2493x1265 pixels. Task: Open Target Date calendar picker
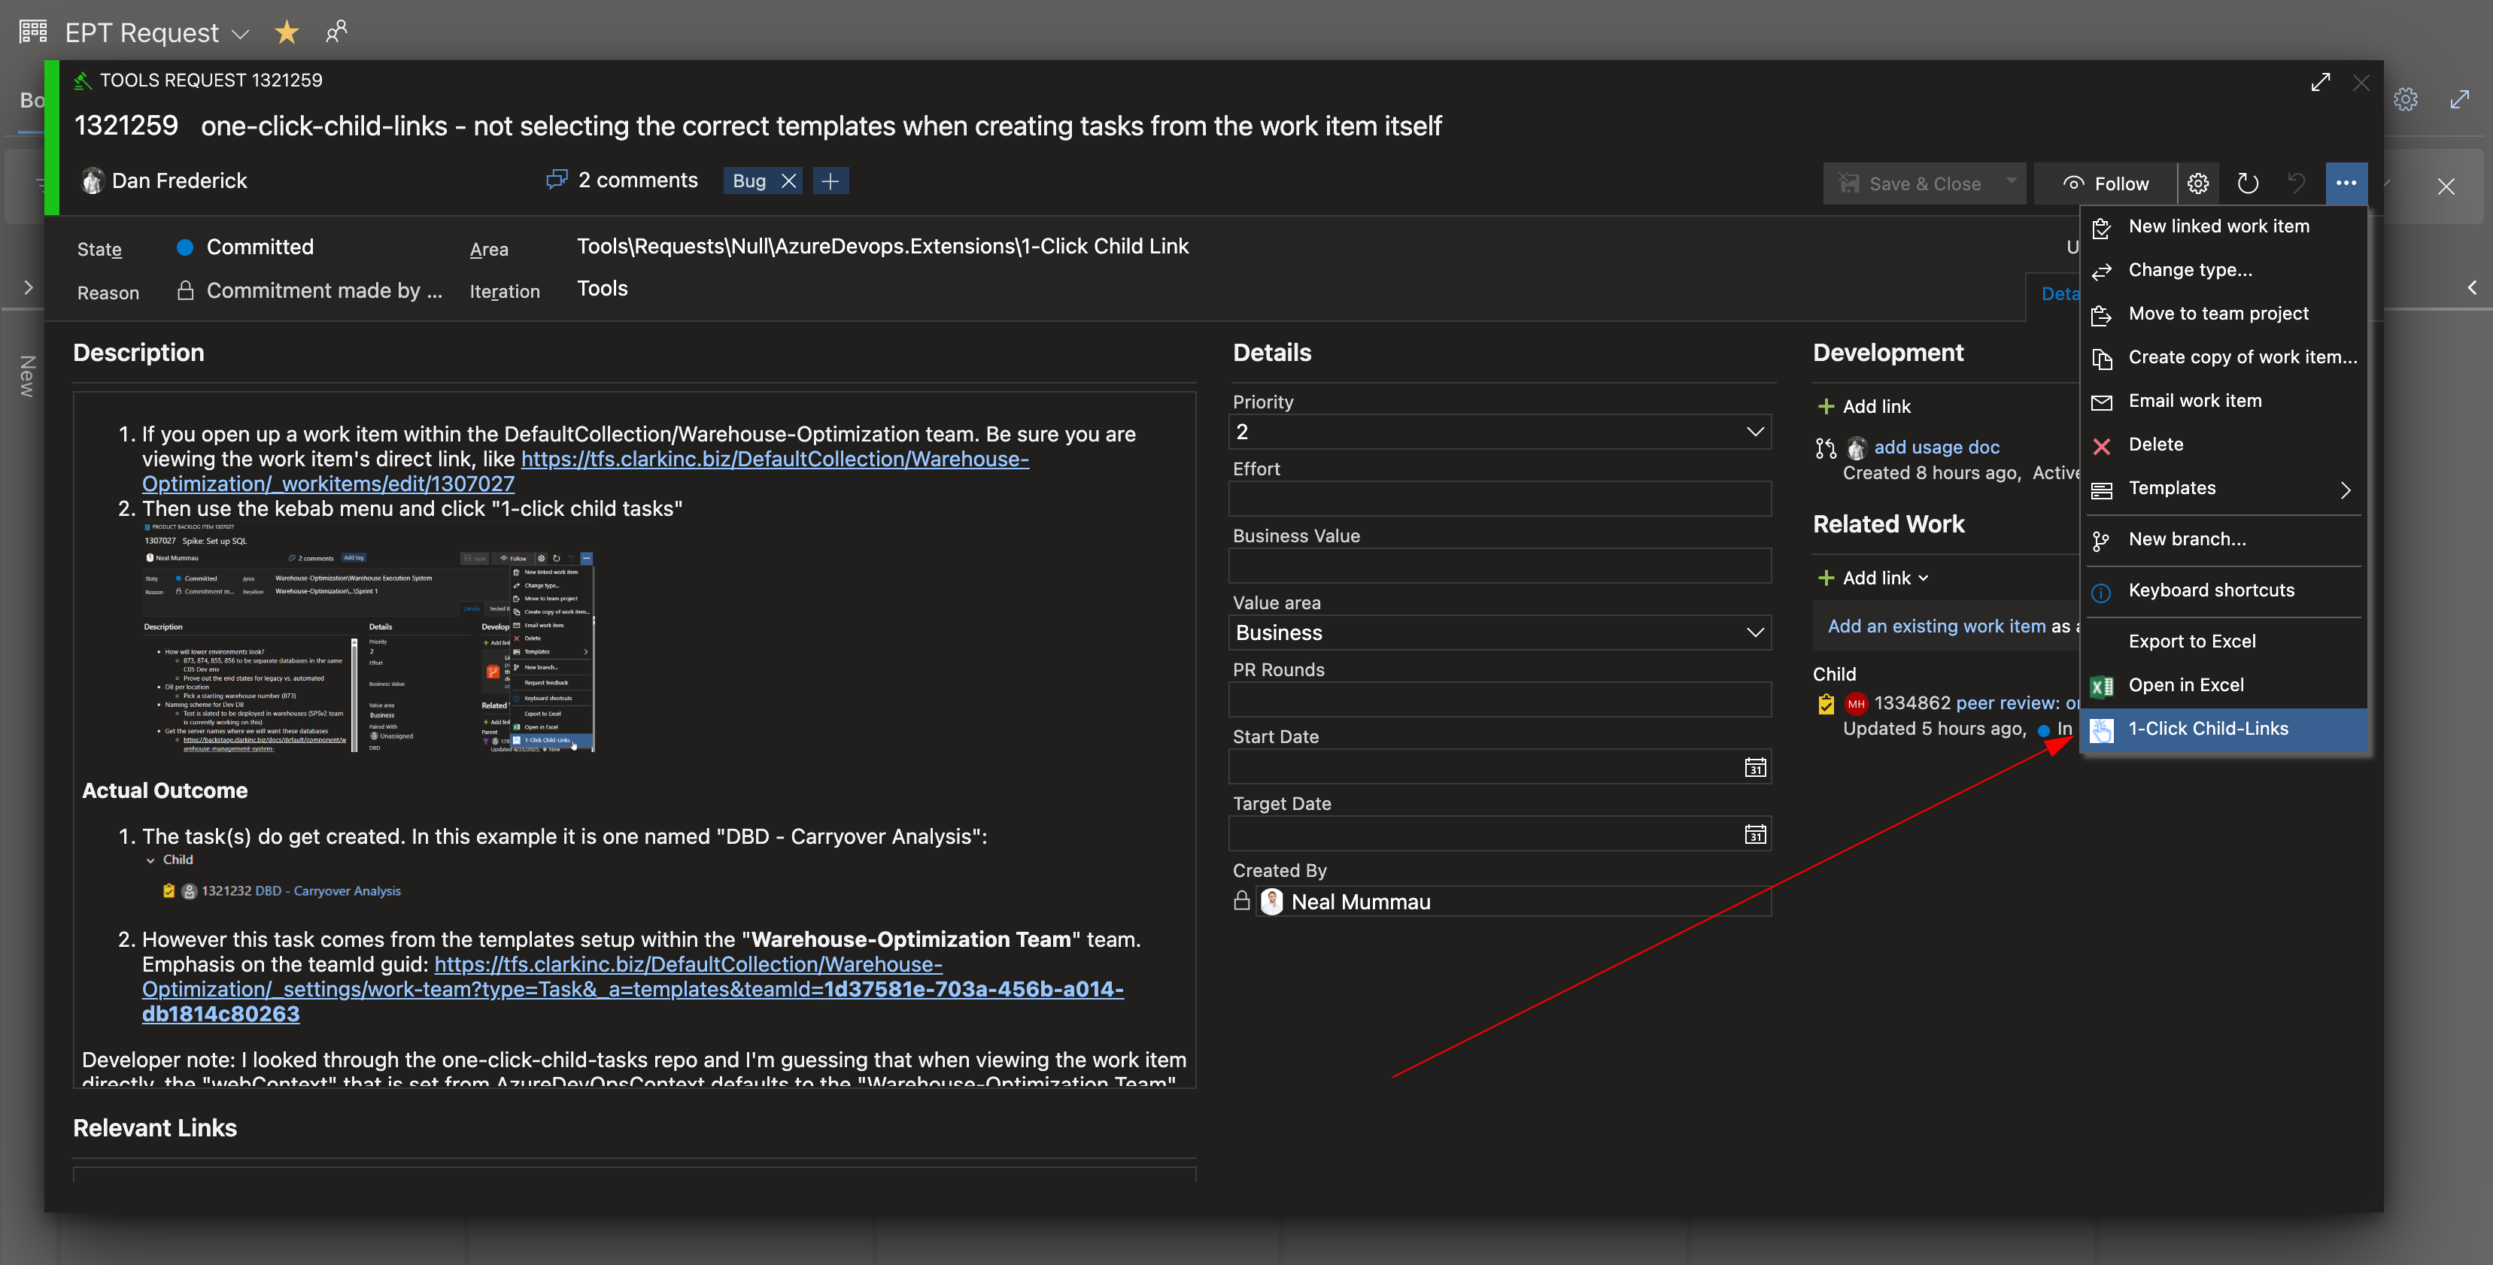[1754, 834]
